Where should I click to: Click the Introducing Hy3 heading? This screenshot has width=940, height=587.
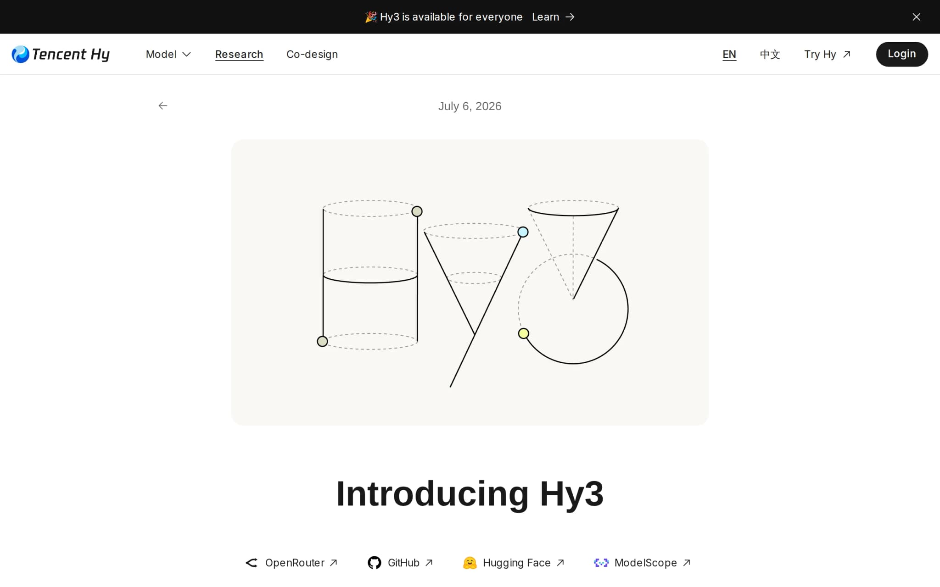(470, 494)
